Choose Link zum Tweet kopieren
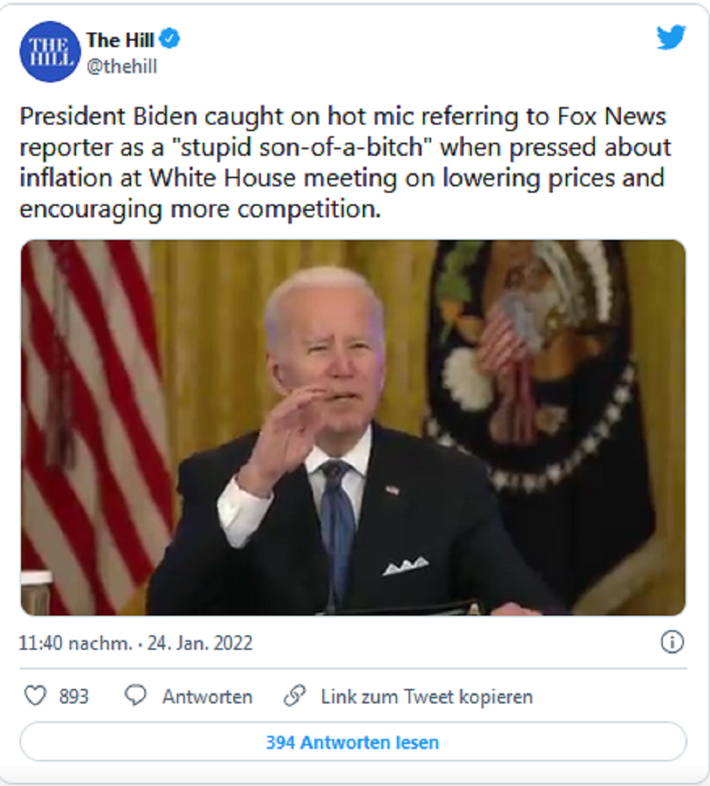This screenshot has height=786, width=710. [427, 697]
